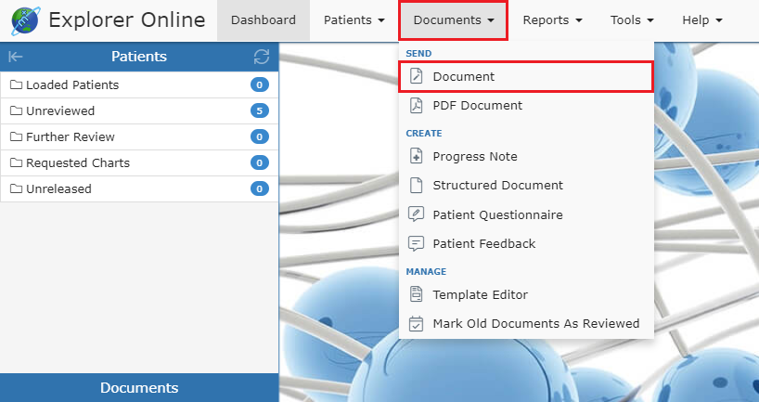The image size is (759, 402).
Task: Click the Progress Note icon
Action: [x=417, y=157]
